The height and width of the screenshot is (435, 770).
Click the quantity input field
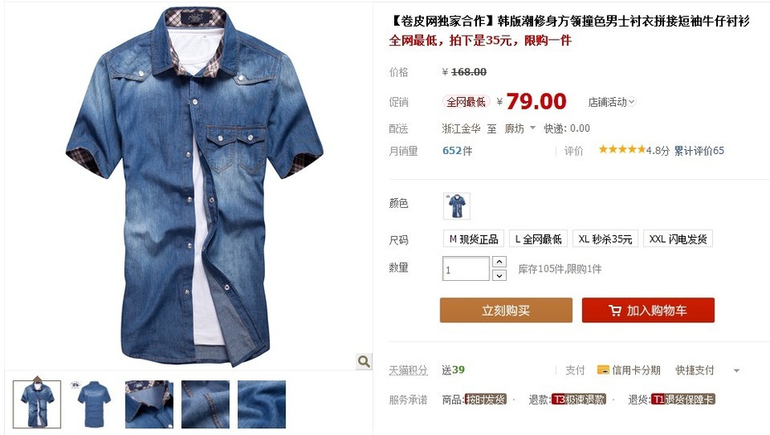click(466, 268)
